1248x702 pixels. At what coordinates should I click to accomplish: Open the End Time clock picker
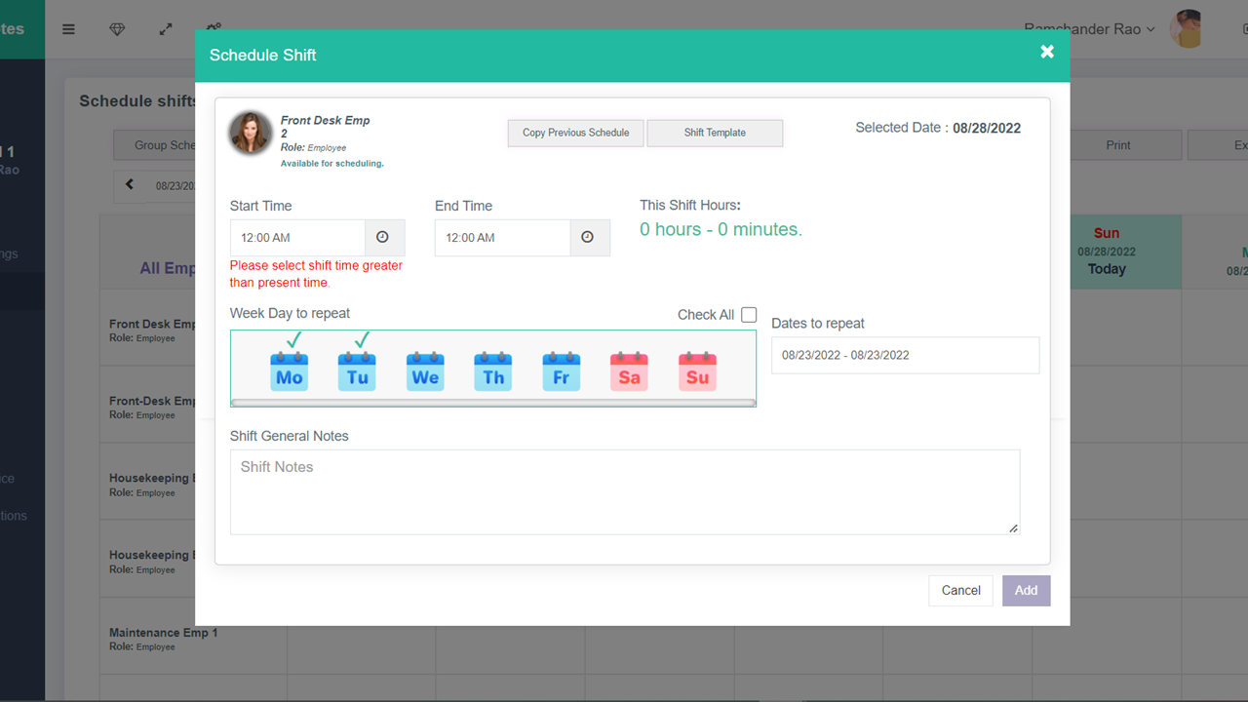589,237
